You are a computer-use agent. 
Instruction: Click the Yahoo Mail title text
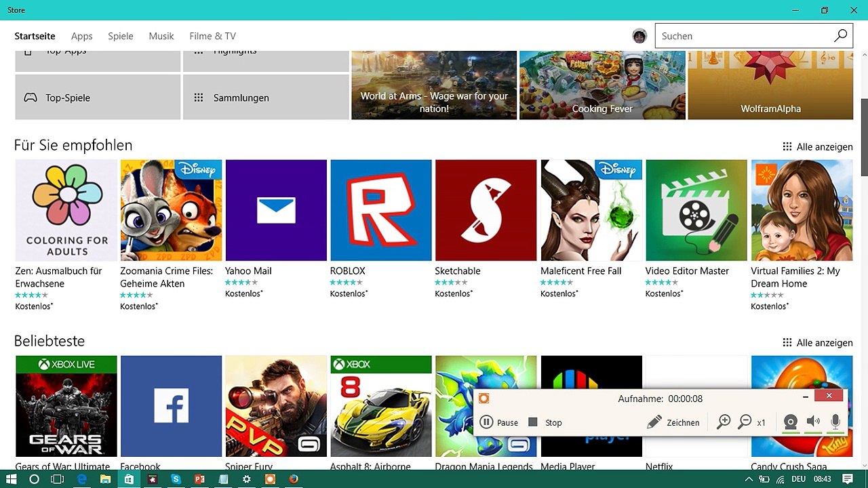248,270
